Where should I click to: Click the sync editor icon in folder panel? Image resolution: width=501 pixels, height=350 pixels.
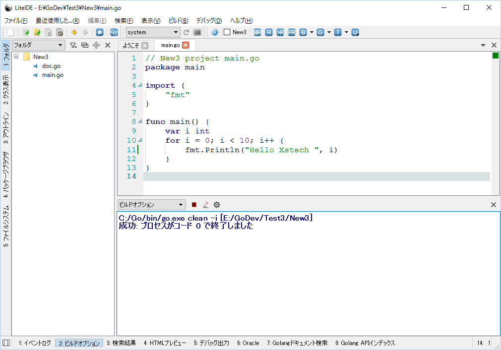pos(85,45)
